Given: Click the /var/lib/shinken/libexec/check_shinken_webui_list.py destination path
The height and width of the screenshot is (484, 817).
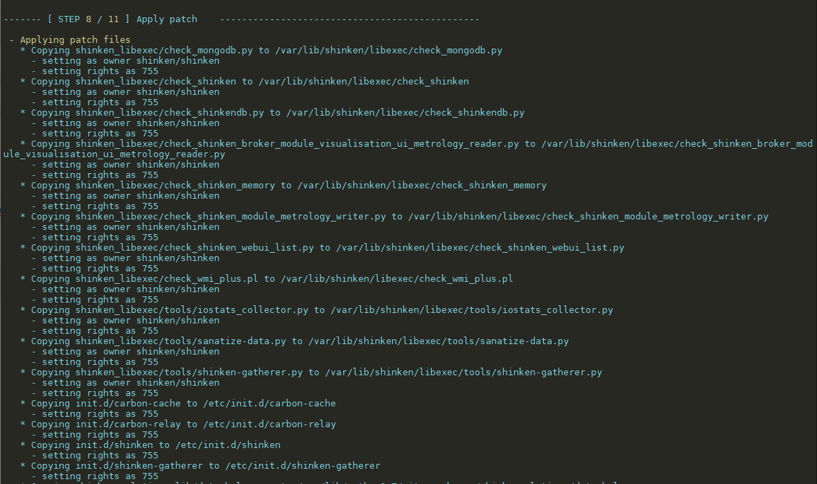Looking at the screenshot, I should (480, 248).
